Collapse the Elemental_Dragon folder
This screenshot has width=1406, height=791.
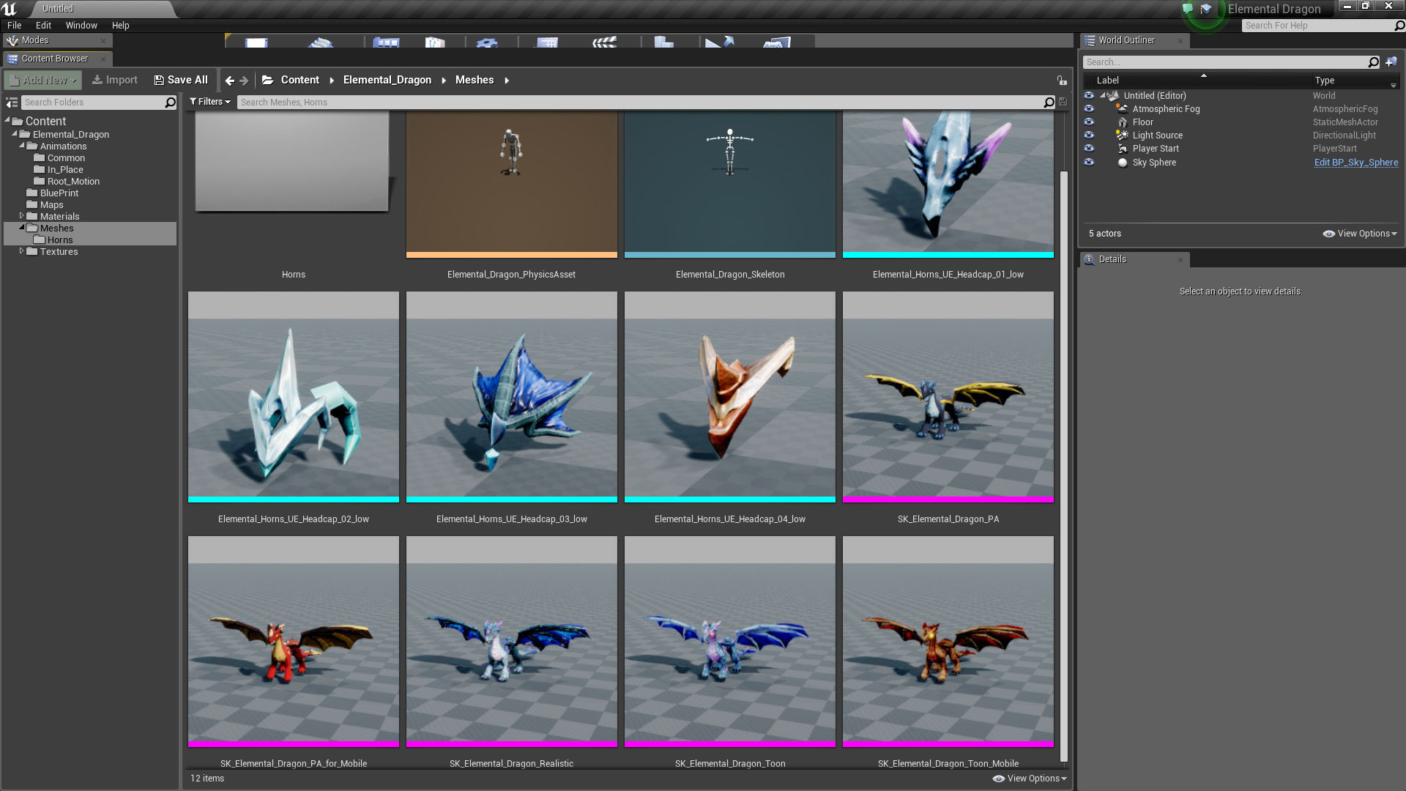tap(15, 133)
